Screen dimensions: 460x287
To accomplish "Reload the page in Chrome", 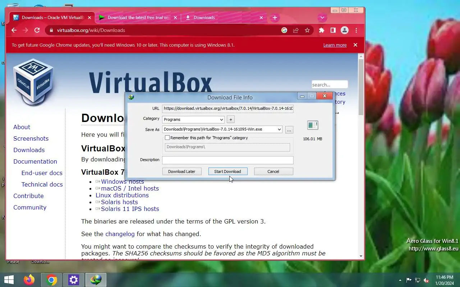I will click(x=37, y=30).
